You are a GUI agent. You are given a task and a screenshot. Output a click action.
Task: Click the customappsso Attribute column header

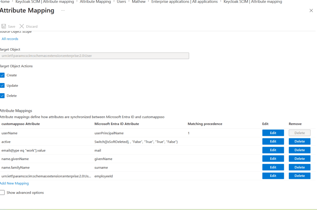(21, 124)
